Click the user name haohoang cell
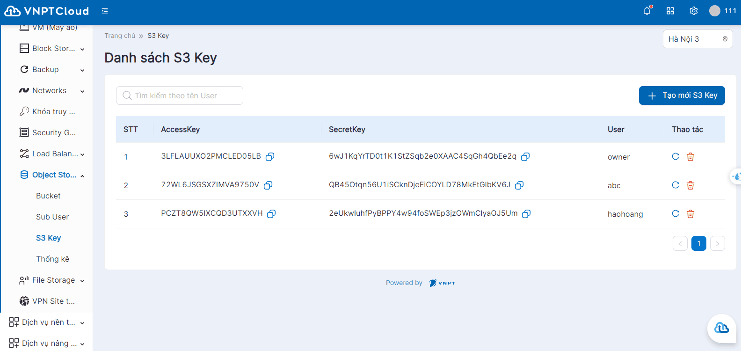 (625, 214)
